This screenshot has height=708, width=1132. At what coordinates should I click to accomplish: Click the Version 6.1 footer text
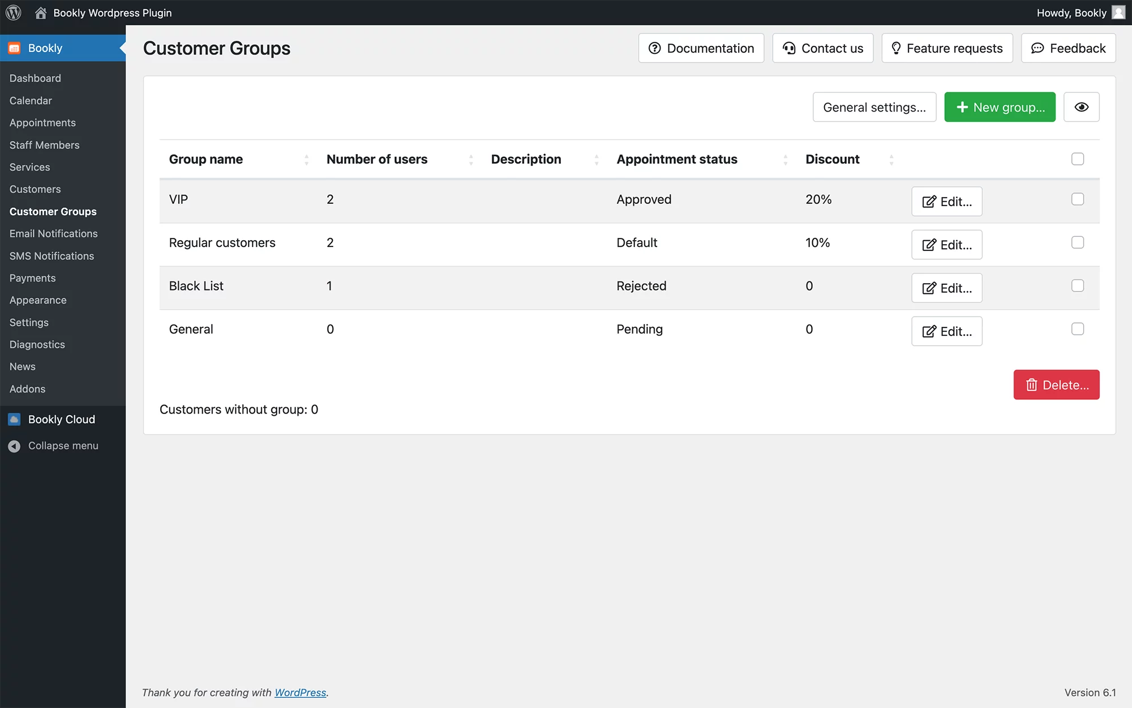(1090, 692)
